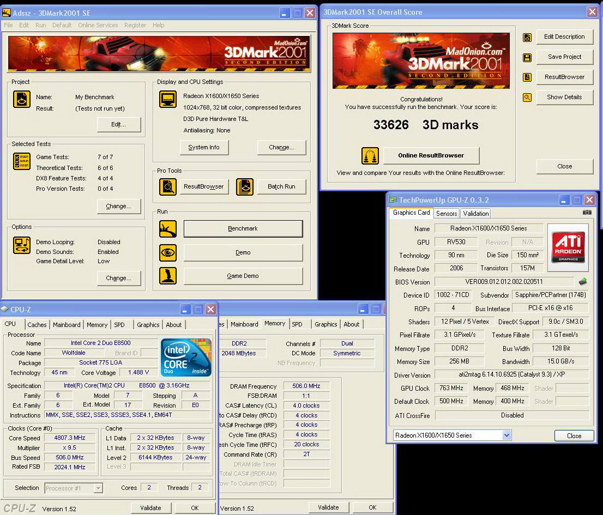Click the Project icon beside My Benchmark

click(x=22, y=99)
